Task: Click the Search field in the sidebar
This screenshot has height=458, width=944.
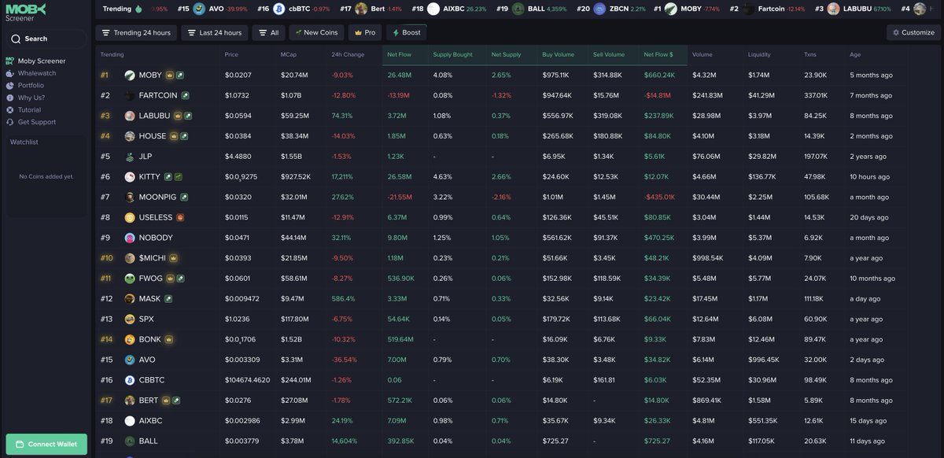Action: point(46,39)
